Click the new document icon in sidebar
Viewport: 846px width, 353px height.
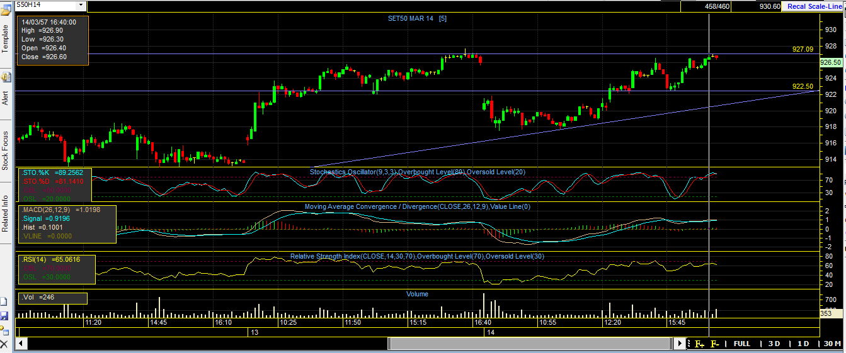coord(4,302)
